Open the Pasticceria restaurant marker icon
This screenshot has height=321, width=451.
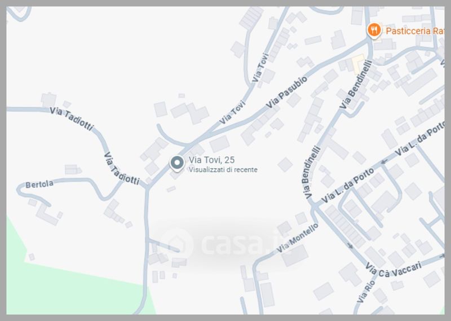(x=374, y=30)
